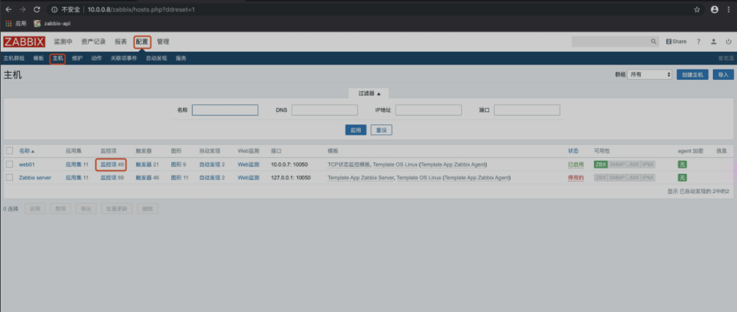Open the 资产记录 top menu
The height and width of the screenshot is (312, 737).
pos(93,42)
